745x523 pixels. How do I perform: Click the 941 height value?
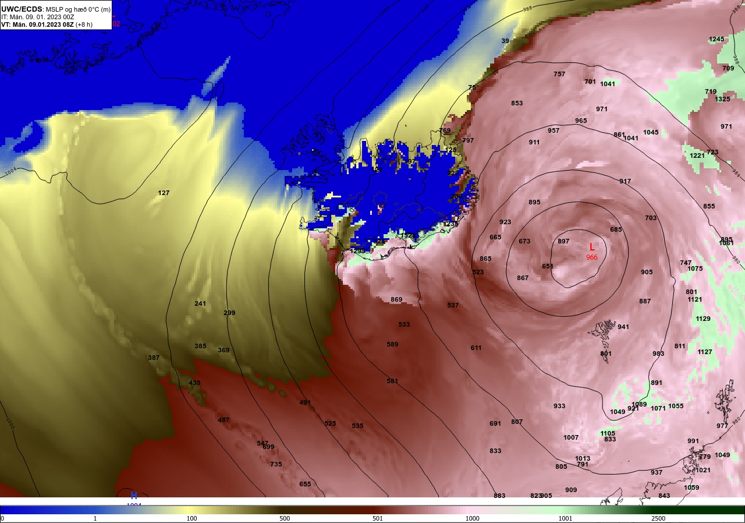point(623,327)
